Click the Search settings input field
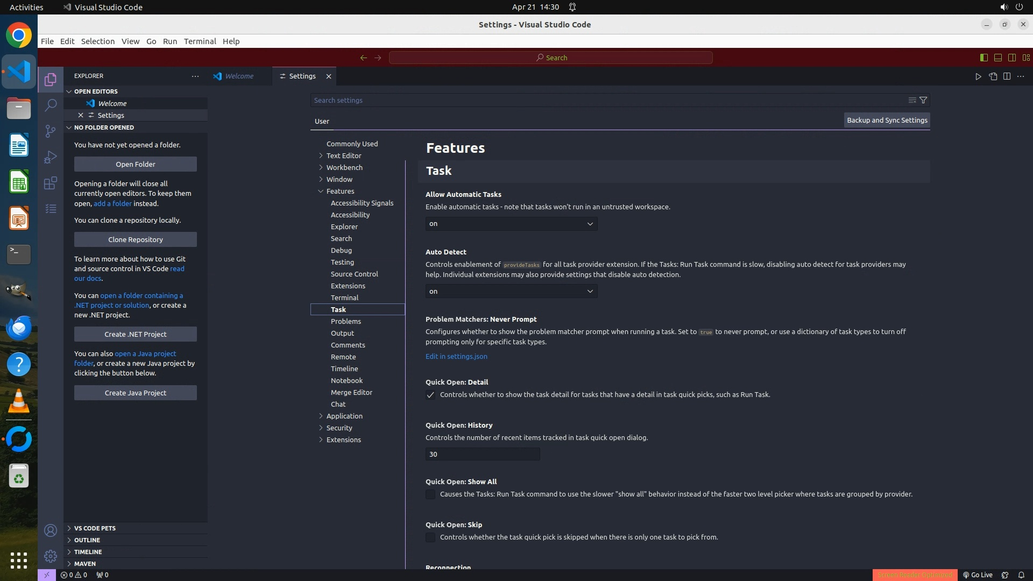 608,101
